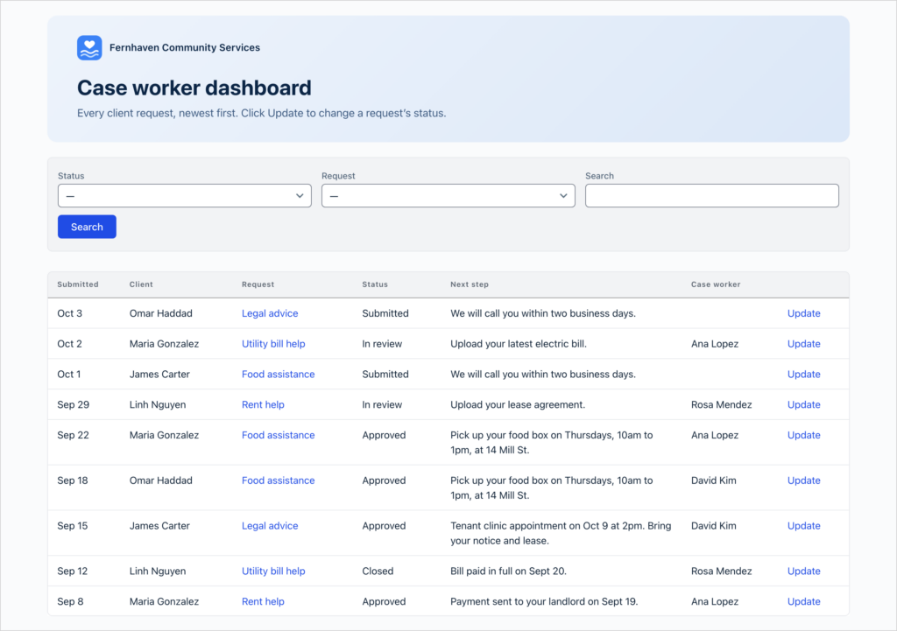This screenshot has height=631, width=897.
Task: Click James Carter in the Oct 1 row
Action: pos(159,374)
